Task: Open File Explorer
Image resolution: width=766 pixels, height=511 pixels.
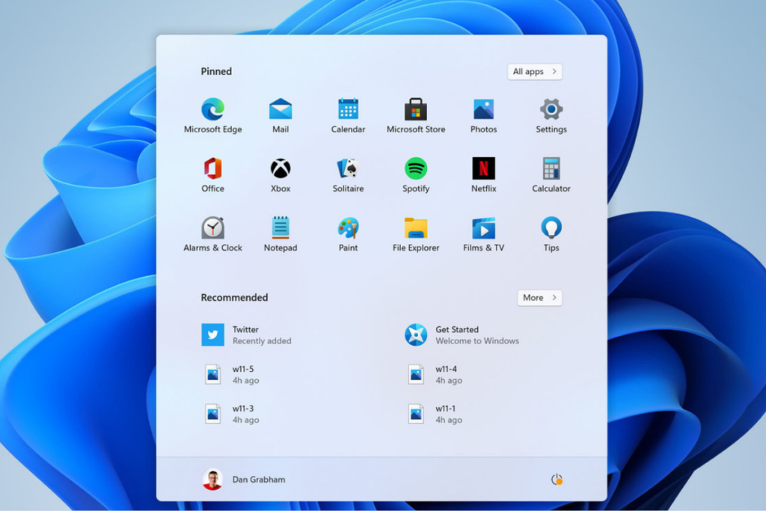Action: click(x=416, y=234)
